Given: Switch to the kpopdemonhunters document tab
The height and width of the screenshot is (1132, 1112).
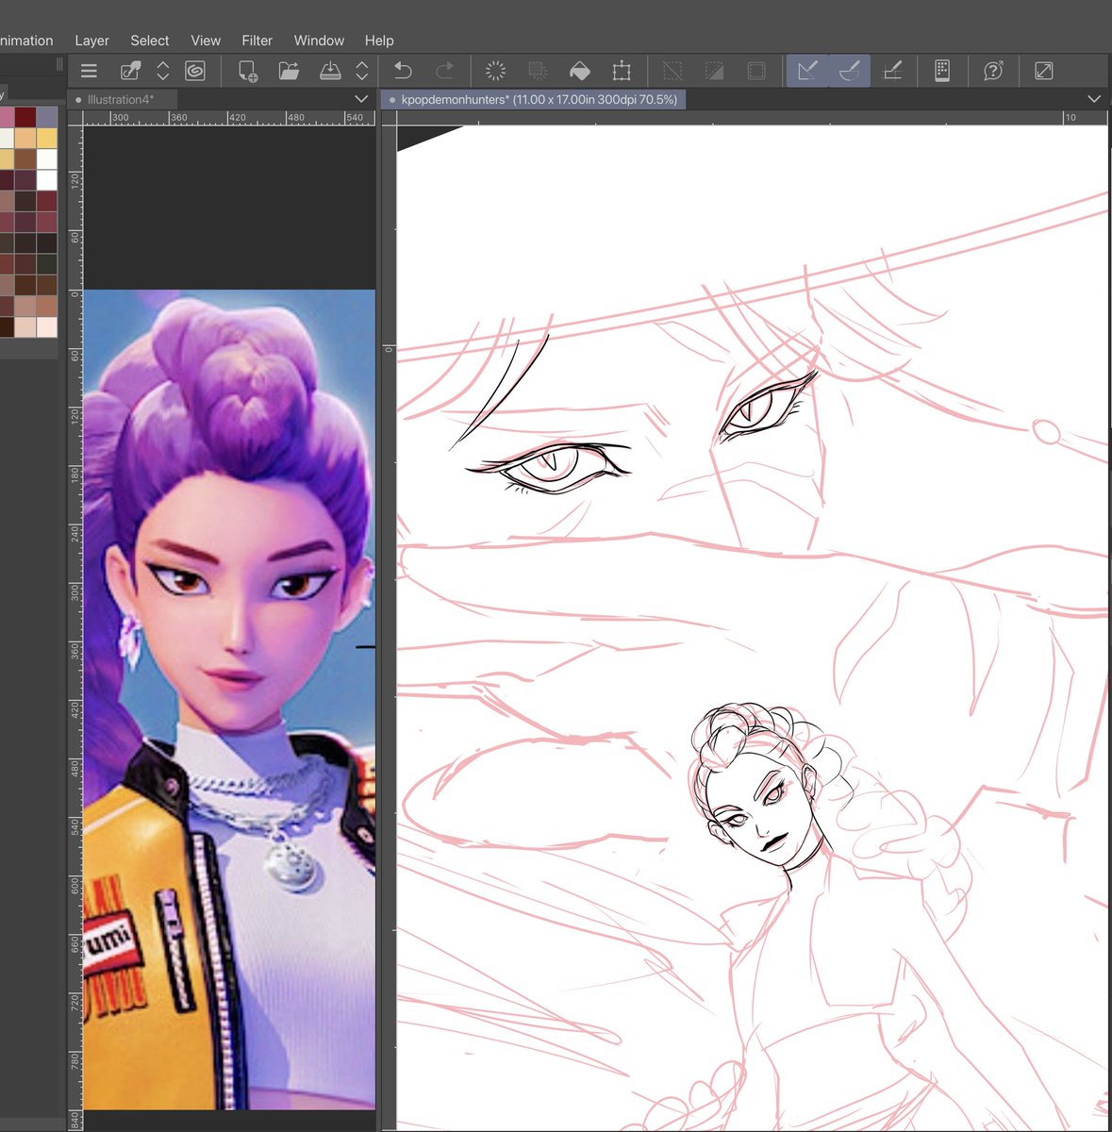Looking at the screenshot, I should [x=538, y=99].
